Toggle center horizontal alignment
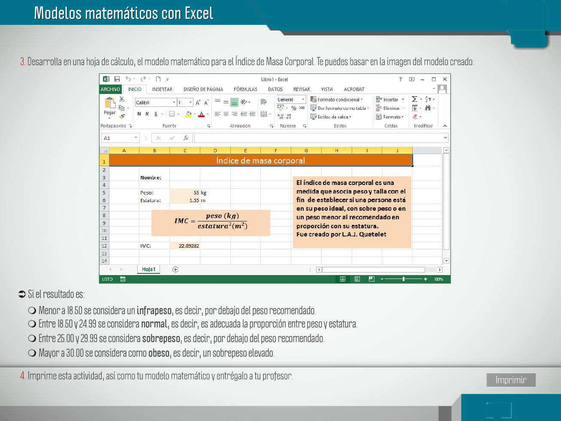The width and height of the screenshot is (561, 421). (226, 114)
